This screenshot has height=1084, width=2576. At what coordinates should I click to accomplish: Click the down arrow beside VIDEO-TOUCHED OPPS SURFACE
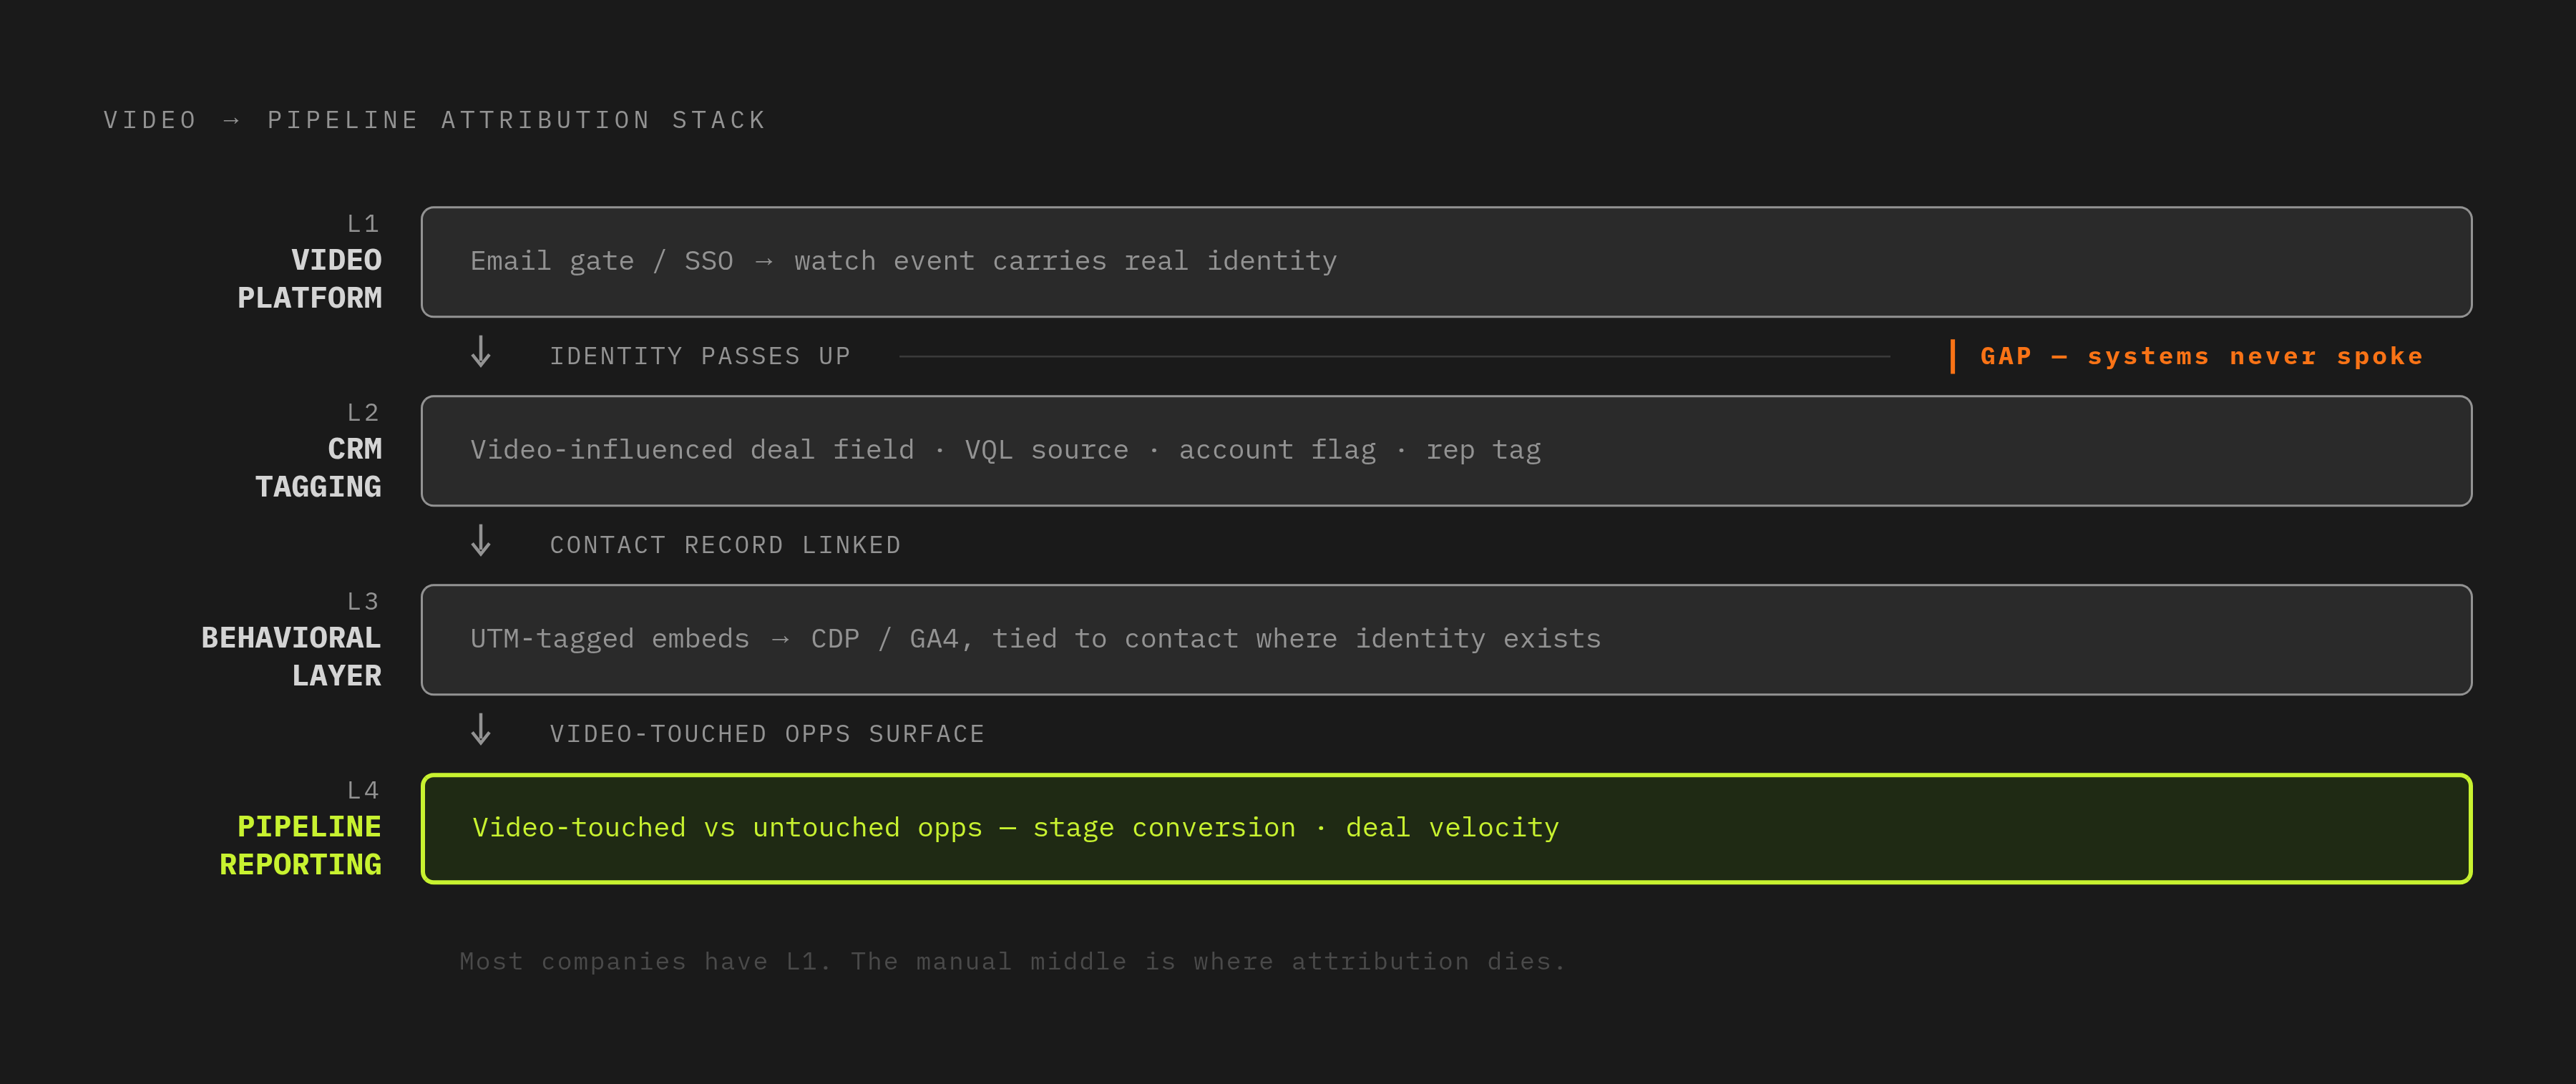click(481, 730)
